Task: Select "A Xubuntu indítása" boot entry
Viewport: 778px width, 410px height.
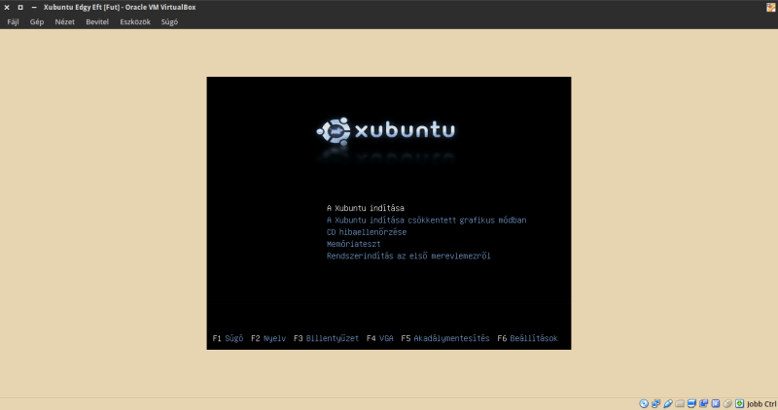Action: click(366, 208)
